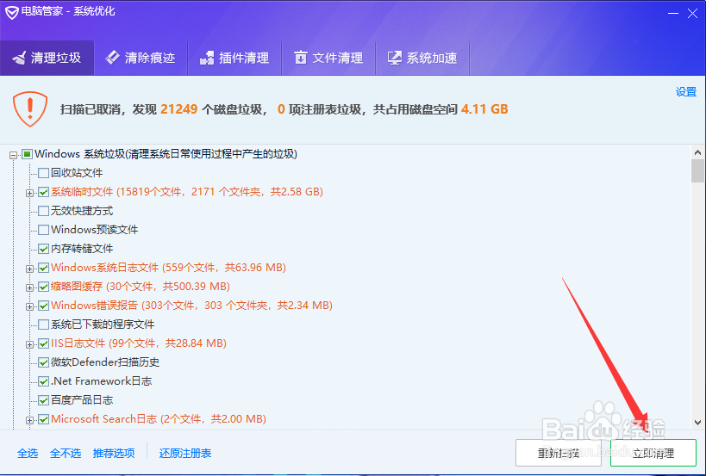This screenshot has height=476, width=706.
Task: Select the 微软Defender扫描历史 row text
Action: 105,362
